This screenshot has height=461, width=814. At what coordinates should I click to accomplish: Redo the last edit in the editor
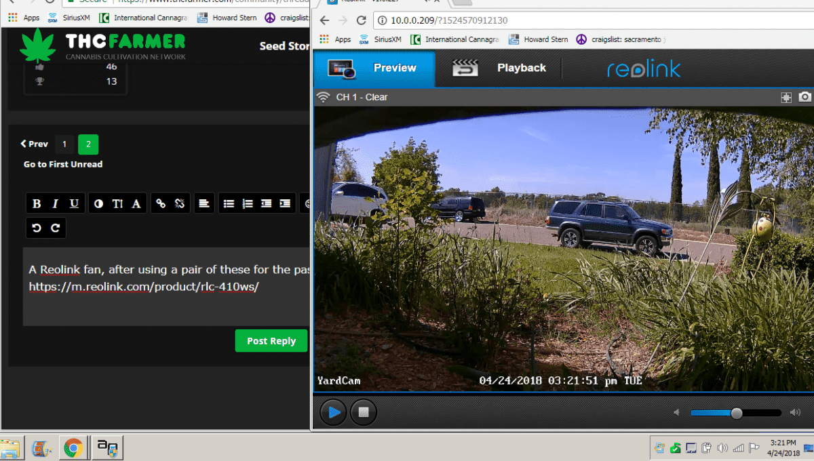(x=56, y=228)
